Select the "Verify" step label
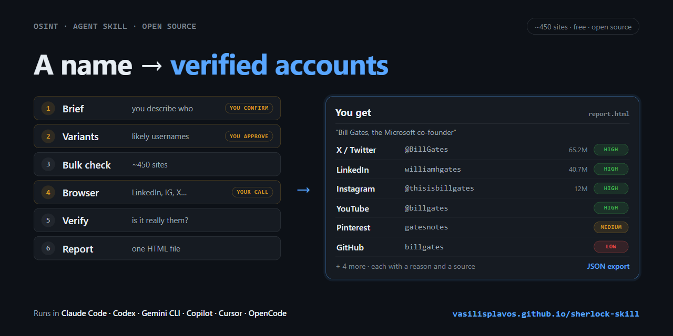This screenshot has height=336, width=673. pos(75,220)
